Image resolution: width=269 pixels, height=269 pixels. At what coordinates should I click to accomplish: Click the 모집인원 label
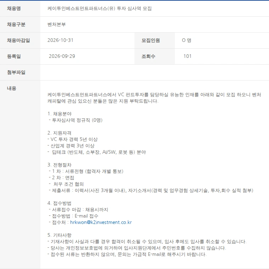tap(151, 40)
